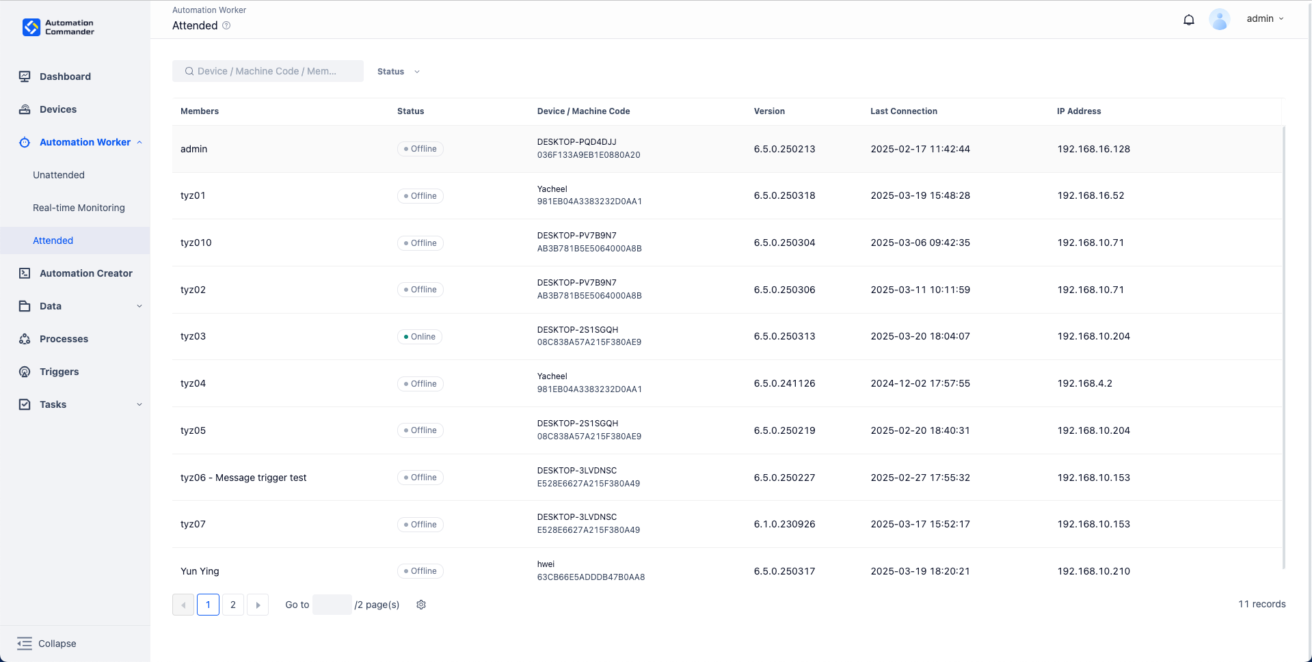Click the Tasks checklist icon
Viewport: 1312px width, 662px height.
(25, 404)
